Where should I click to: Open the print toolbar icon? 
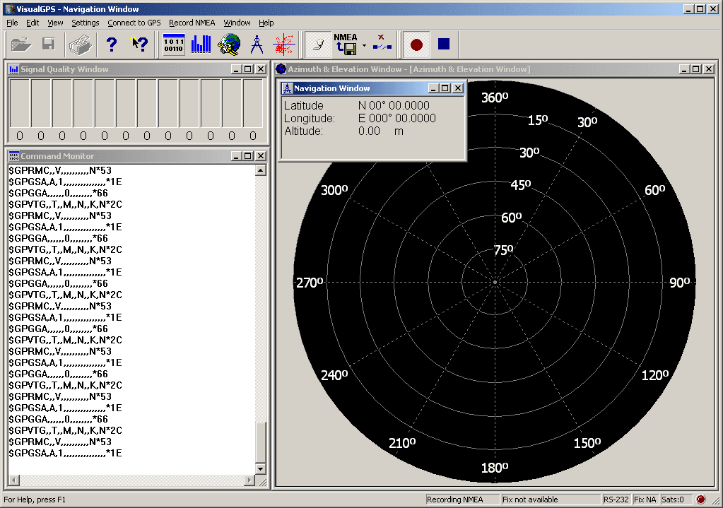pos(80,45)
